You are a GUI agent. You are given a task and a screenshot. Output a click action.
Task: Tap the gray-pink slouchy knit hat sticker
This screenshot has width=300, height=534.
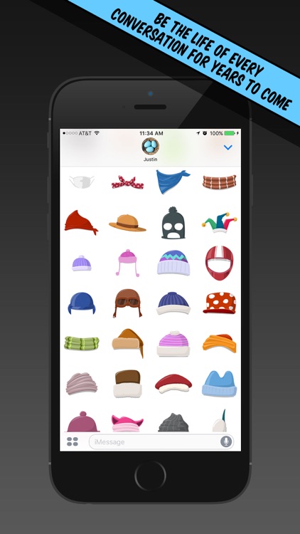coord(82,384)
